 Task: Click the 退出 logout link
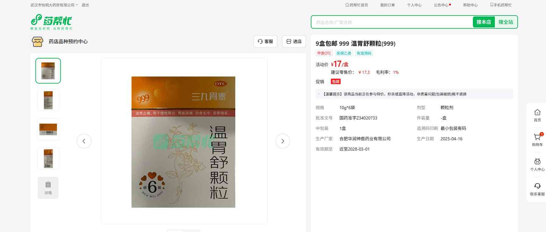tap(85, 5)
